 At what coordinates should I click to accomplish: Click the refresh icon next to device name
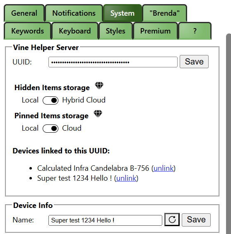point(172,220)
